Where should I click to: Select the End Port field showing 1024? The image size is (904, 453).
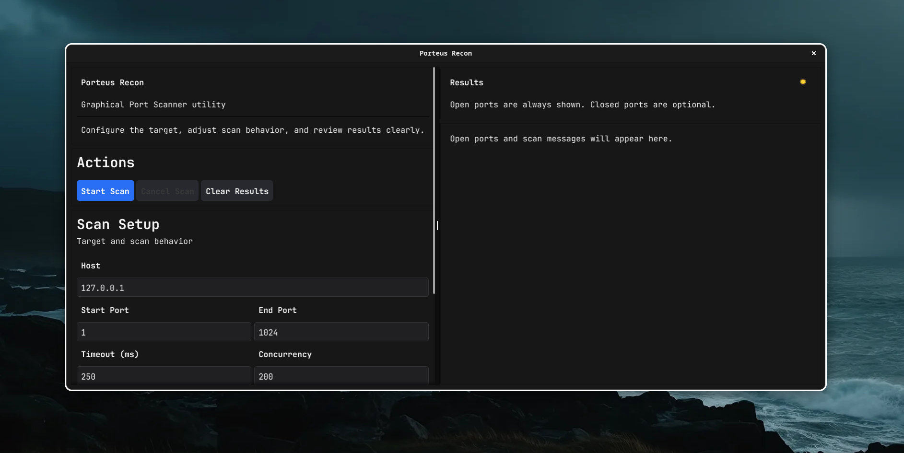coord(341,332)
